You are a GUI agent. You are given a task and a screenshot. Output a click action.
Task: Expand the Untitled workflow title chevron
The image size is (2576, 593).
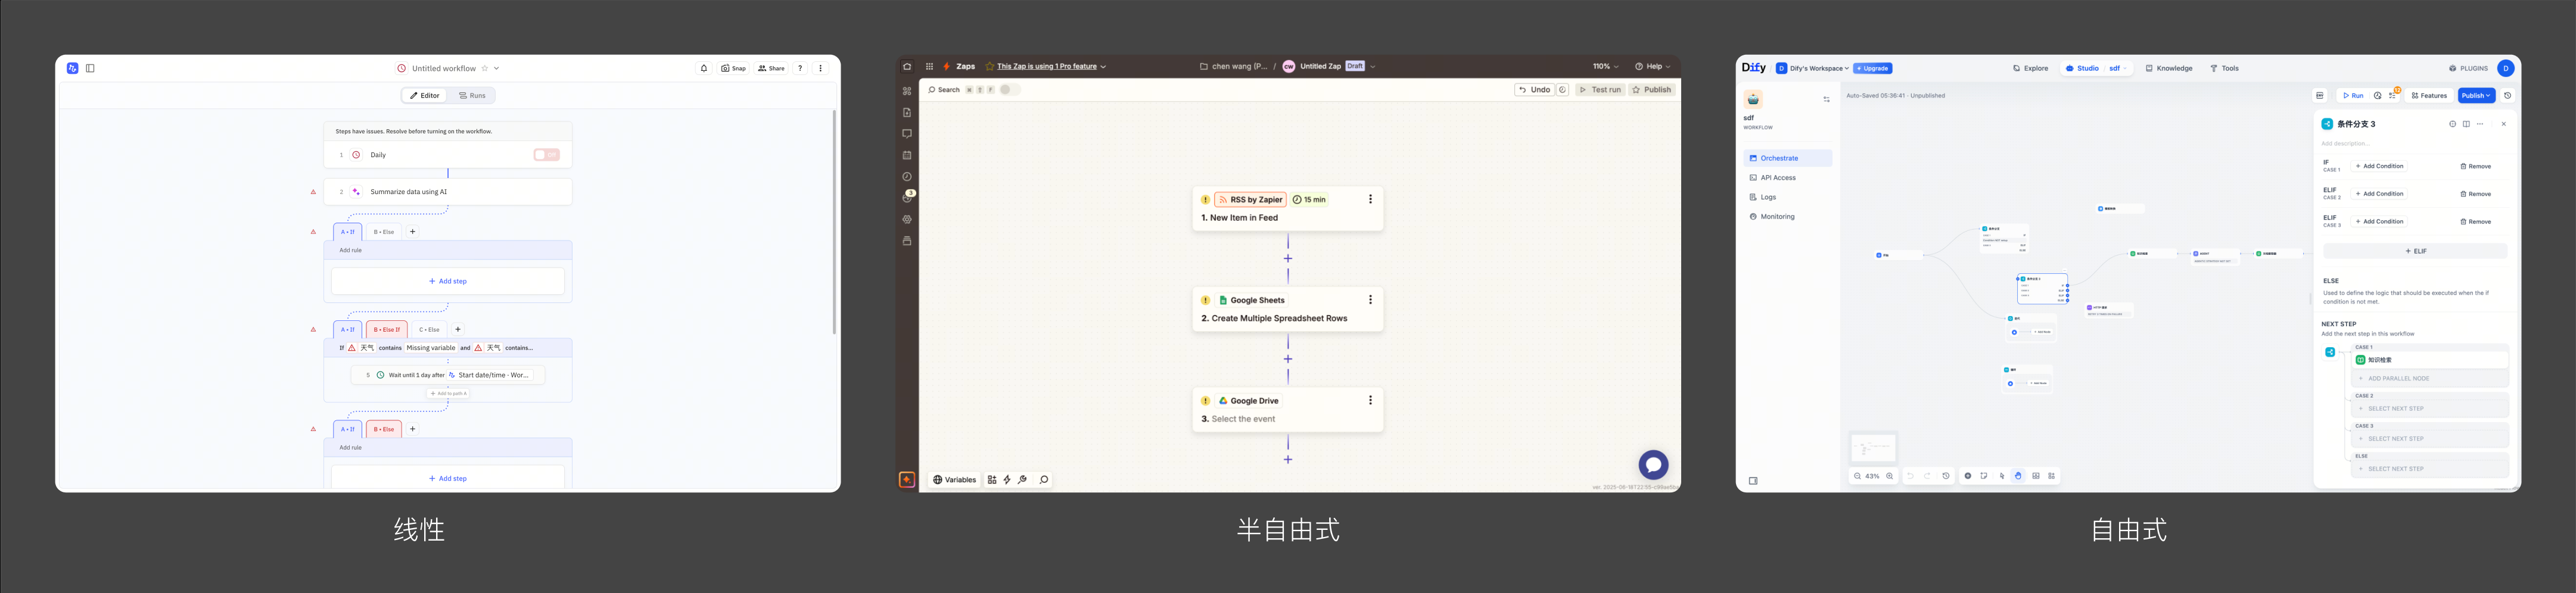497,68
